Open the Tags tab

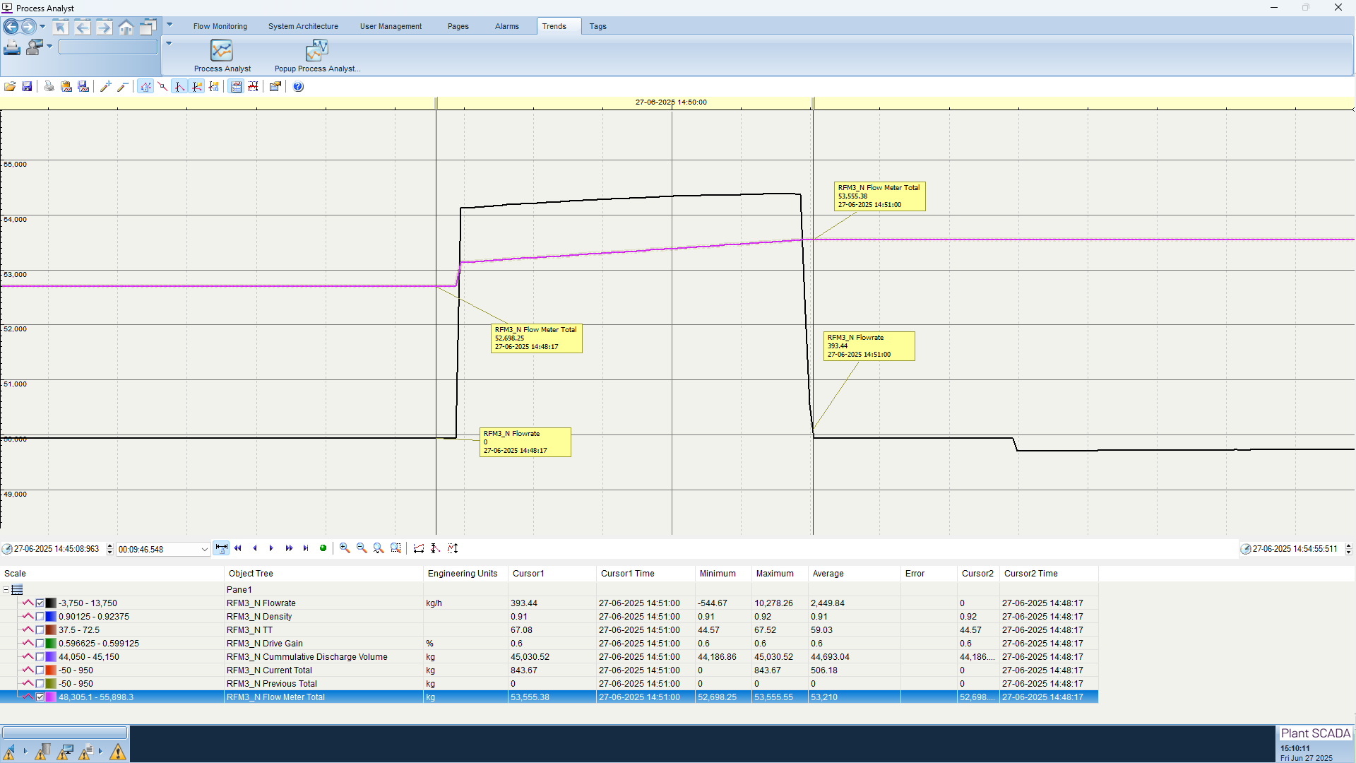point(597,26)
